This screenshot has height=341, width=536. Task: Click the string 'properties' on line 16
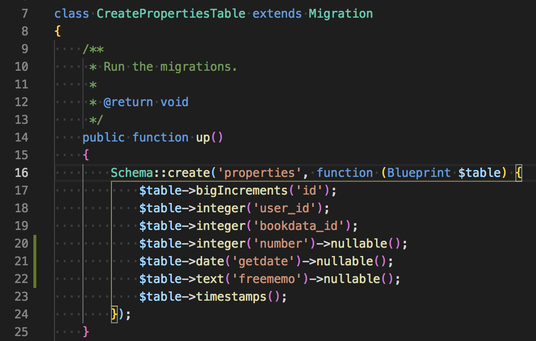coord(260,173)
